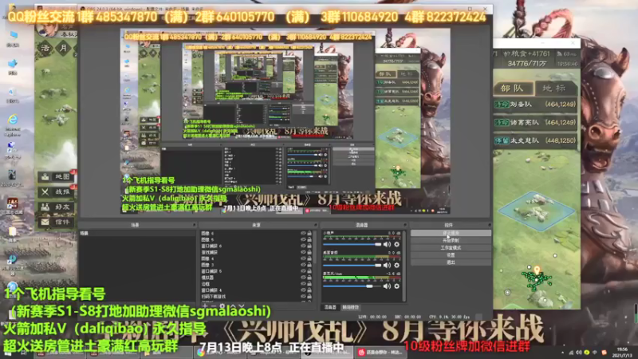This screenshot has height=359, width=638.
Task: Click lock icon of source 窗口捕获 6
Action: coord(309,246)
